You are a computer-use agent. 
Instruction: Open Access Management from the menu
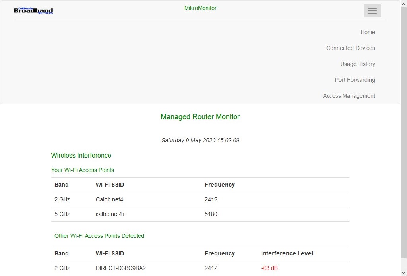[x=349, y=96]
